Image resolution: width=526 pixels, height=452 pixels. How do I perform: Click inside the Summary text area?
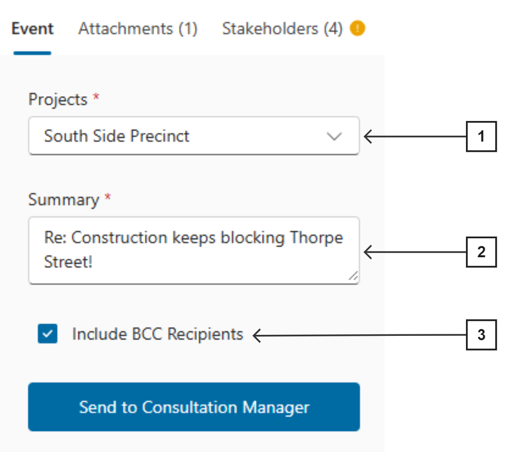coord(194,250)
